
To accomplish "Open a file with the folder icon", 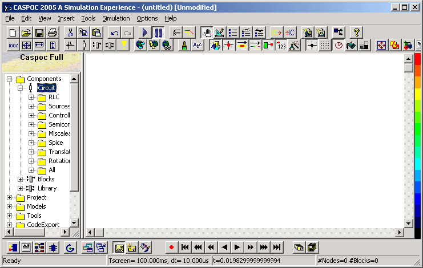I will pyautogui.click(x=26, y=33).
